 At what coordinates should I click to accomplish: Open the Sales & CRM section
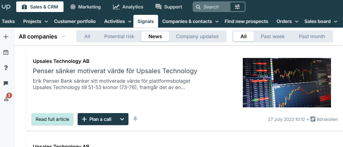tap(40, 7)
